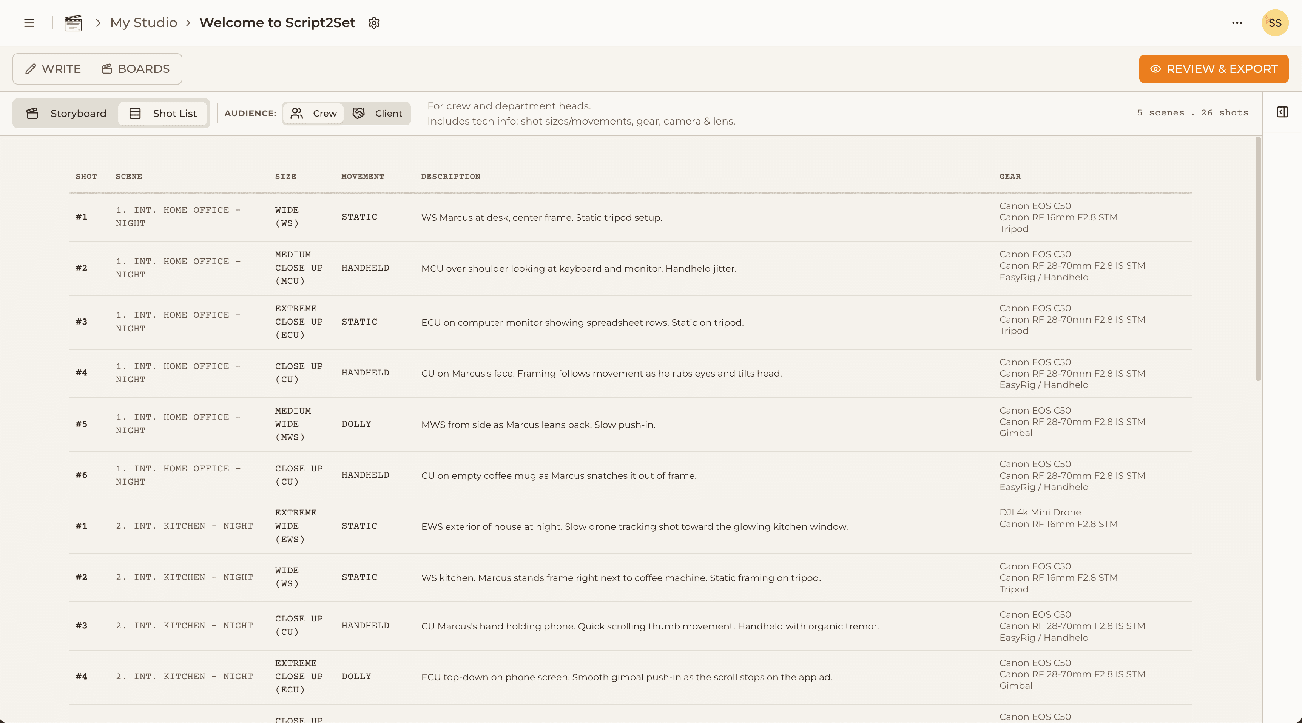The height and width of the screenshot is (723, 1302).
Task: Select Shot List view
Action: [163, 113]
